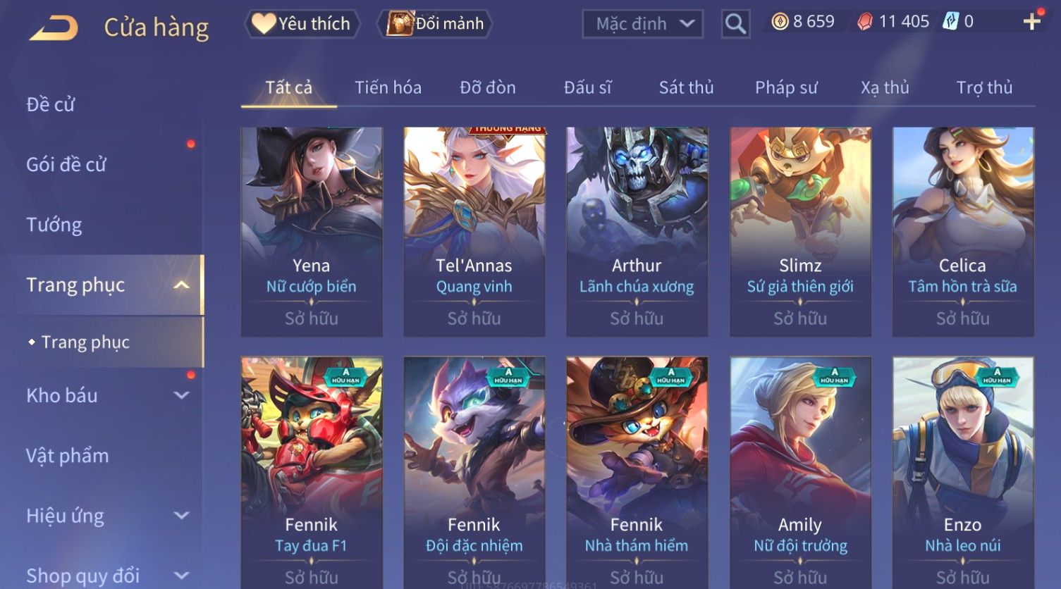Click the back arrow icon
This screenshot has height=589, width=1061.
[54, 28]
